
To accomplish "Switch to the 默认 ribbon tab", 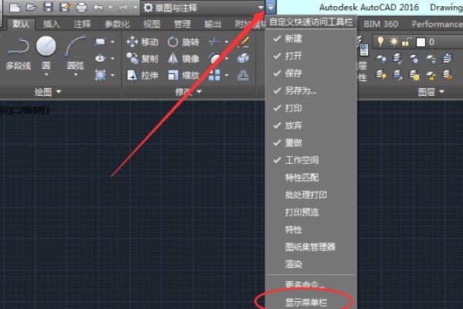I will coord(21,24).
